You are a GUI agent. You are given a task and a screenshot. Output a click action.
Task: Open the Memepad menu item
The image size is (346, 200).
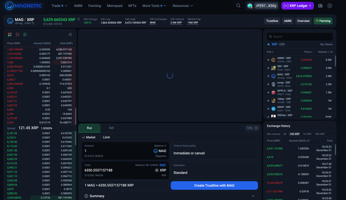115,6
